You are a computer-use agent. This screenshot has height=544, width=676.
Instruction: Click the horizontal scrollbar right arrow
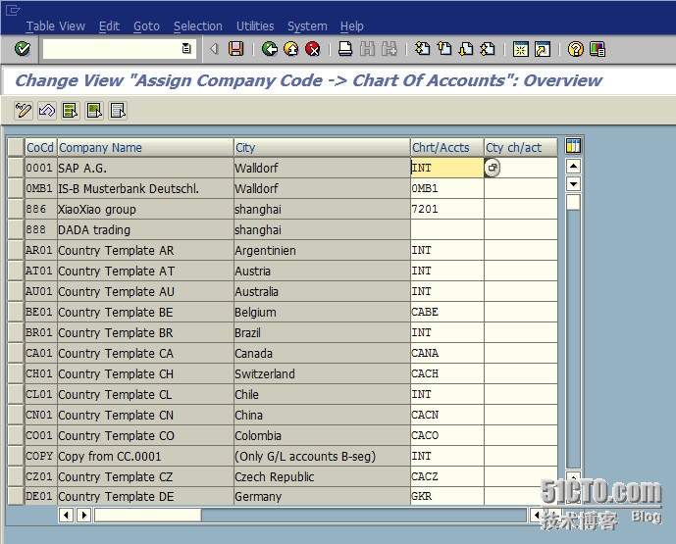point(84,515)
